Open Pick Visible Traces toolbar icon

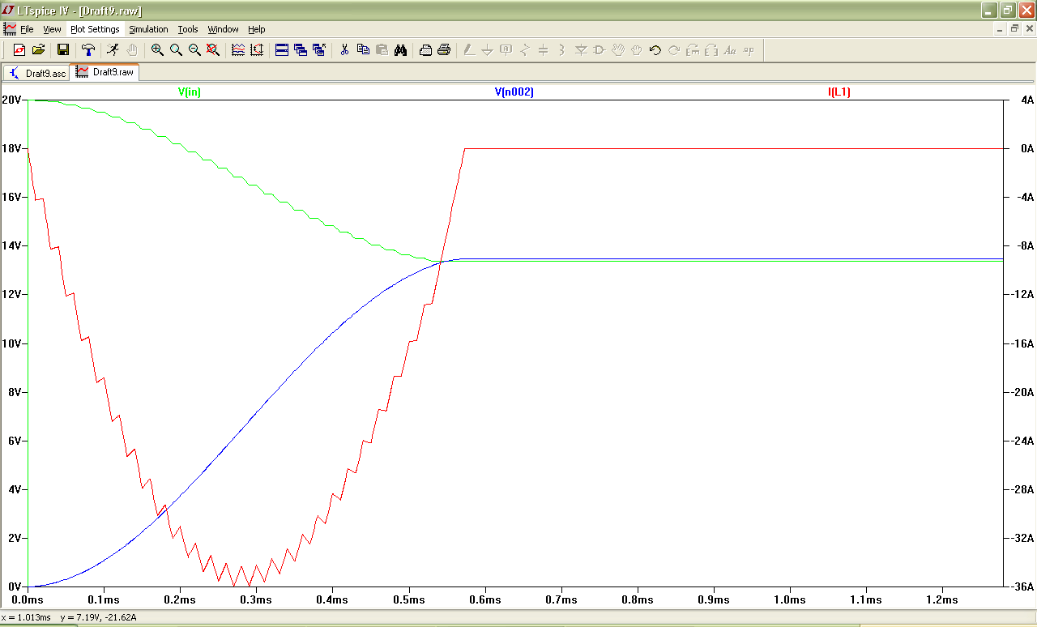(x=238, y=50)
